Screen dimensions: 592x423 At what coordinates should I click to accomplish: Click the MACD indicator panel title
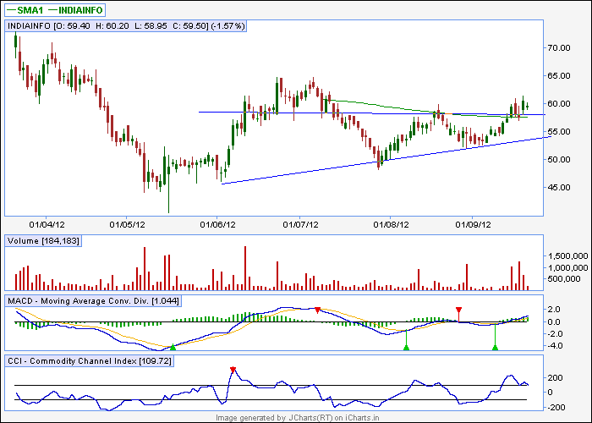93,301
